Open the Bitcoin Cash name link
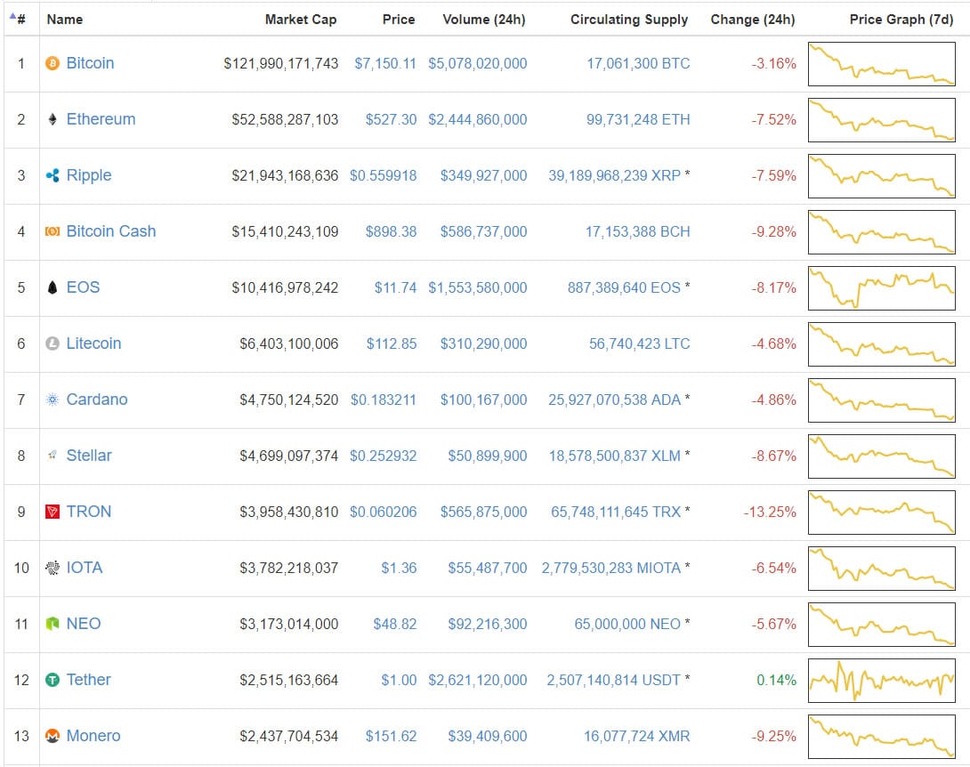Viewport: 970px width, 767px height. click(x=111, y=231)
